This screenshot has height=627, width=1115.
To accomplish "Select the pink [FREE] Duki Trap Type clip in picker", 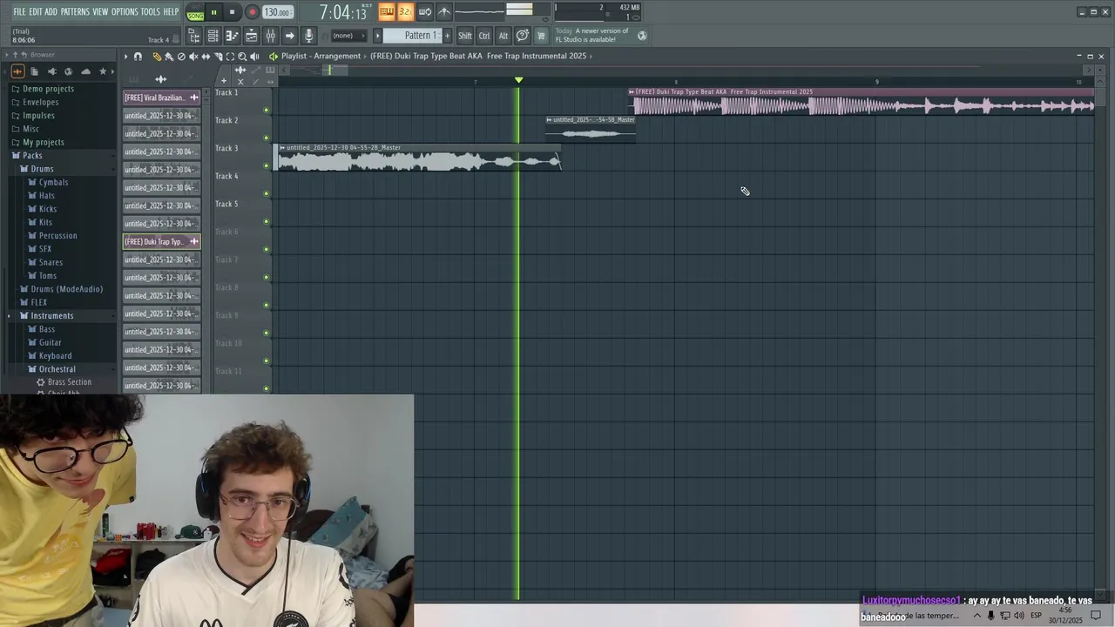I will [162, 242].
